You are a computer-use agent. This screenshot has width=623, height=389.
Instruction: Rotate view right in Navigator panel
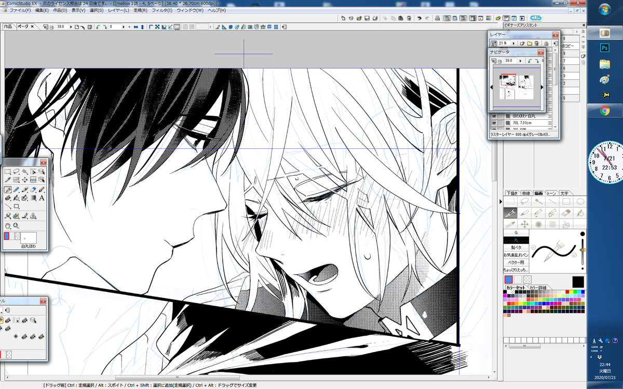(x=537, y=61)
